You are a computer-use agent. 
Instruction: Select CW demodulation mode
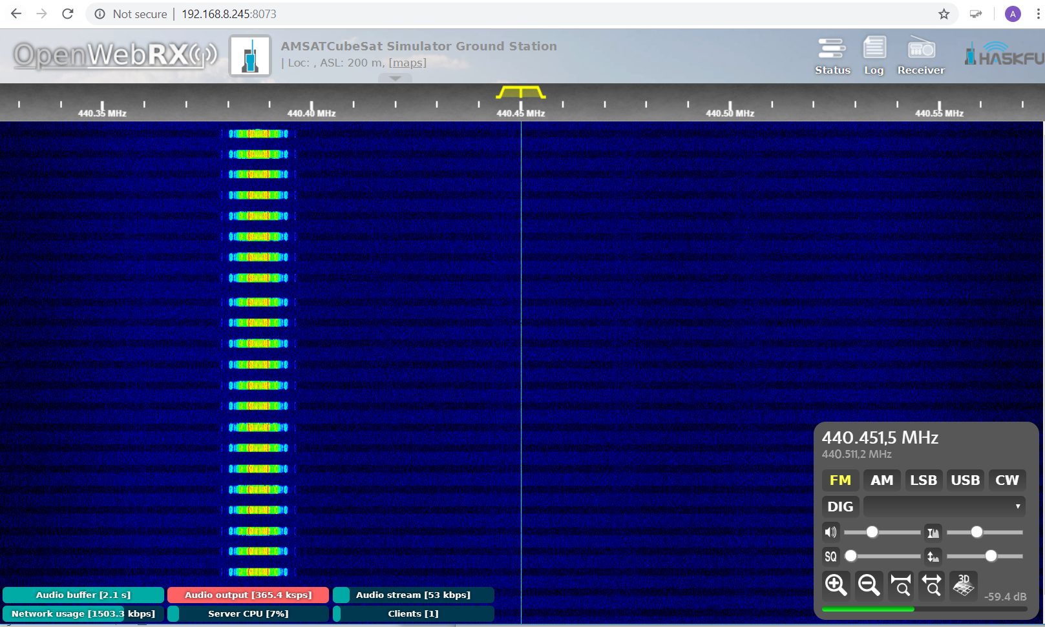tap(1007, 480)
